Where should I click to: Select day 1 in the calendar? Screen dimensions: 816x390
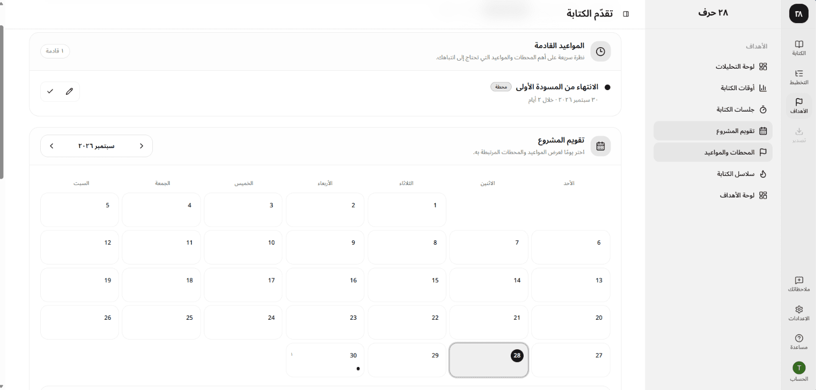pyautogui.click(x=407, y=210)
